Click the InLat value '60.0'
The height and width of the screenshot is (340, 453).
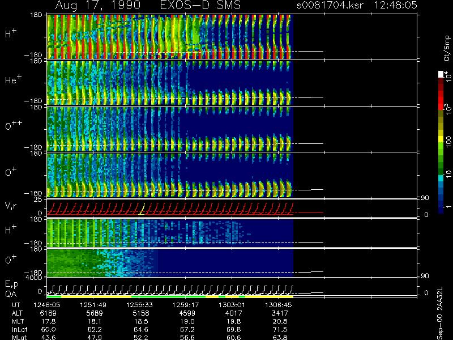(48, 329)
